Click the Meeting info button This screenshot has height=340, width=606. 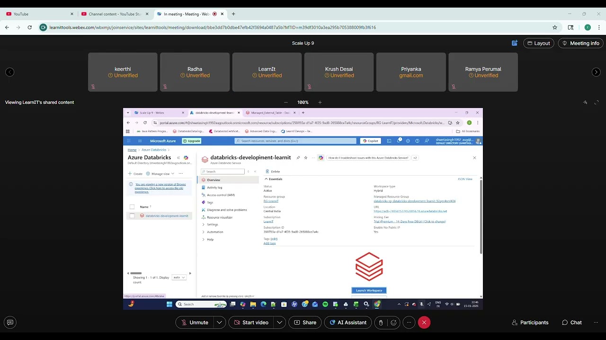click(x=580, y=43)
